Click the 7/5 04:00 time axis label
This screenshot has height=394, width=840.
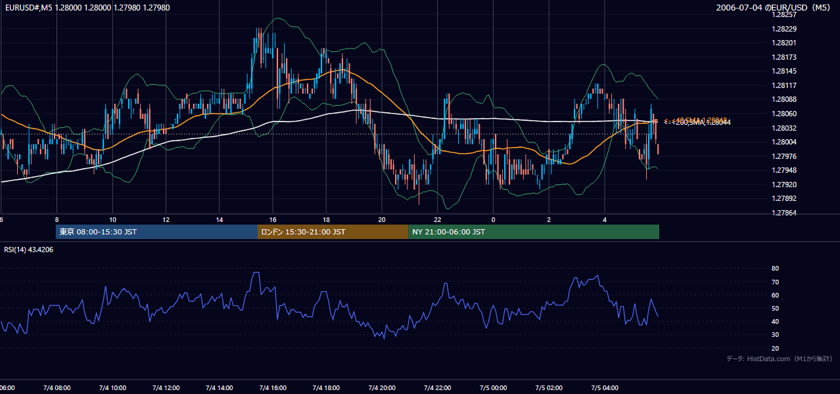click(604, 387)
